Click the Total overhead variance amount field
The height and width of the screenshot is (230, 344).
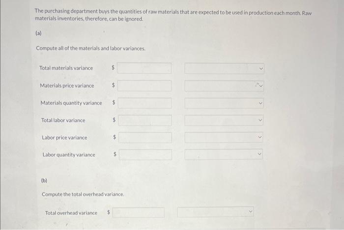pyautogui.click(x=138, y=212)
